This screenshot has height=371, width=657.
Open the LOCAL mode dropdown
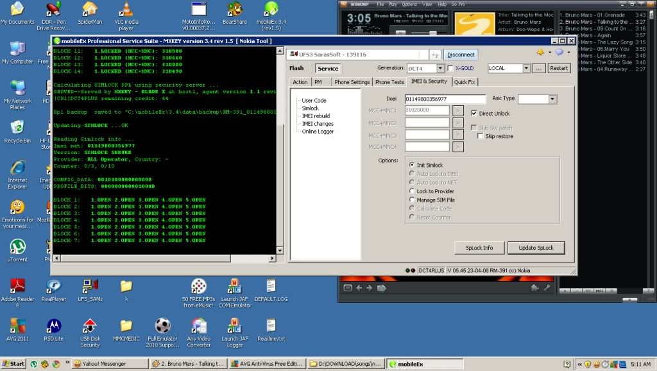(527, 68)
